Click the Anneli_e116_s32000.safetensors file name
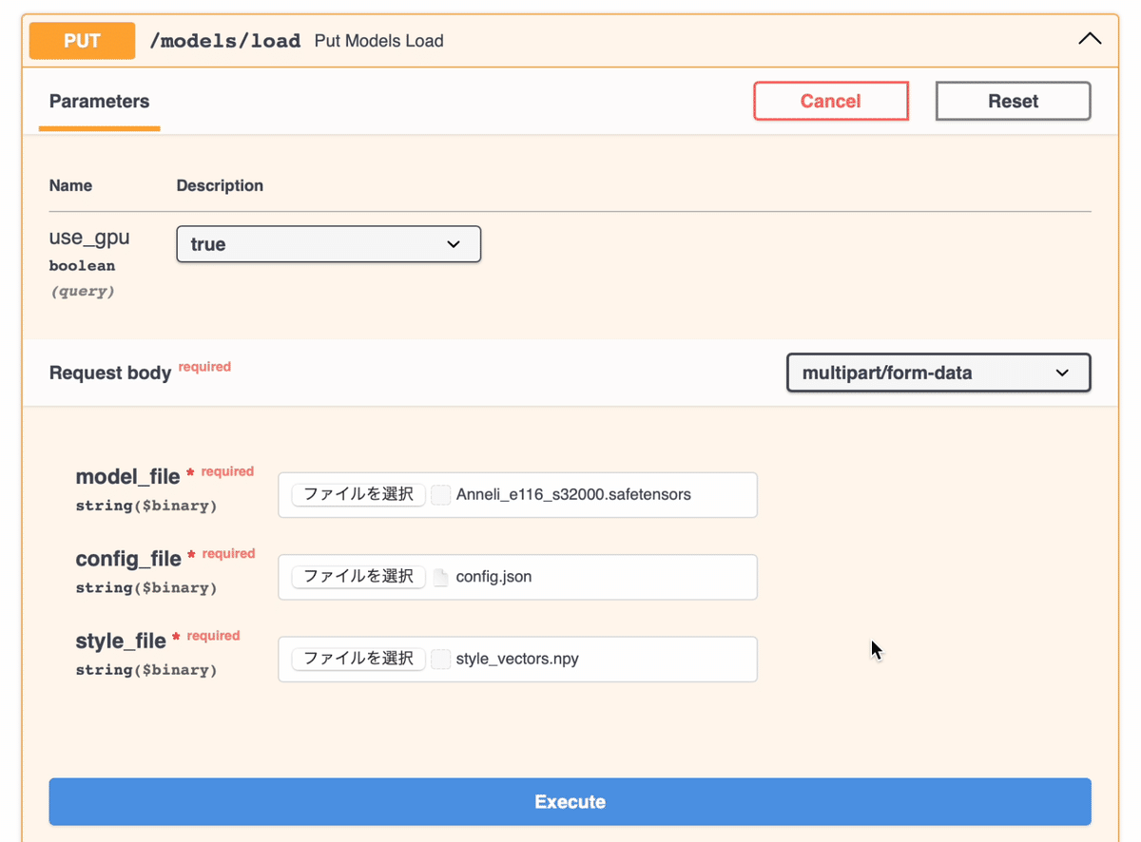1141x842 pixels. [573, 494]
